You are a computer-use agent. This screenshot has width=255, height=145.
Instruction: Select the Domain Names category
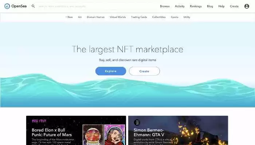click(95, 17)
